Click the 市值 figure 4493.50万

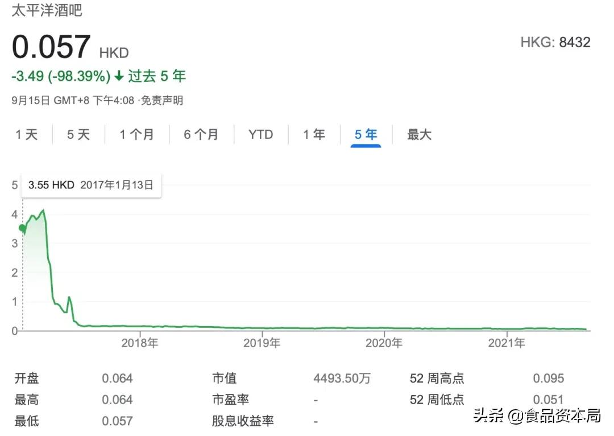[x=342, y=377]
